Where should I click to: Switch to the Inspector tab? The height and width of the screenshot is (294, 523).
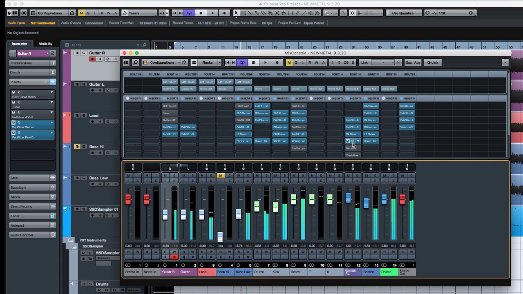19,44
